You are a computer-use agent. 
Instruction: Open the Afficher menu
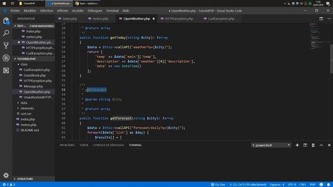pyautogui.click(x=62, y=10)
